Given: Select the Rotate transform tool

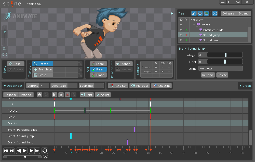Looking at the screenshot, I should point(42,64).
